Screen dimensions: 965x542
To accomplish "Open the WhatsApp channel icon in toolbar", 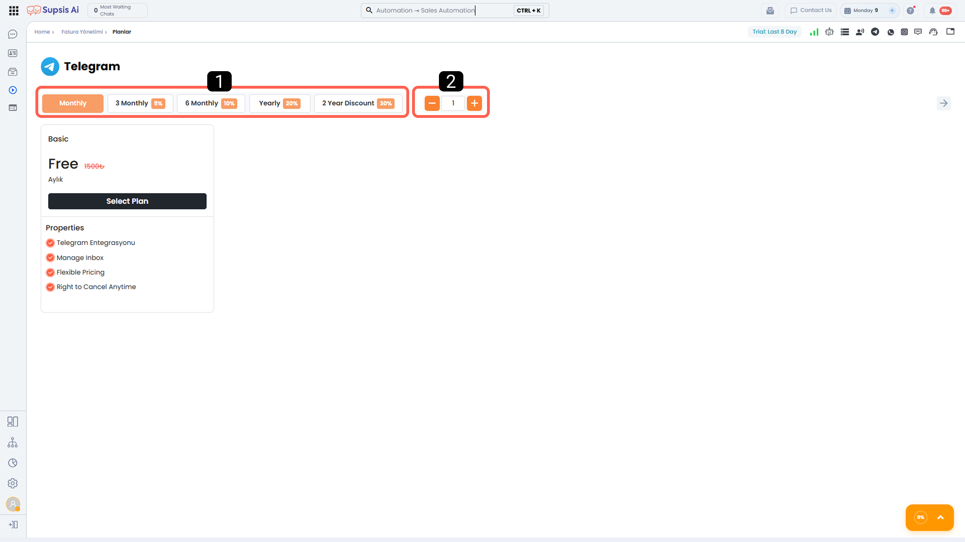I will [x=890, y=32].
